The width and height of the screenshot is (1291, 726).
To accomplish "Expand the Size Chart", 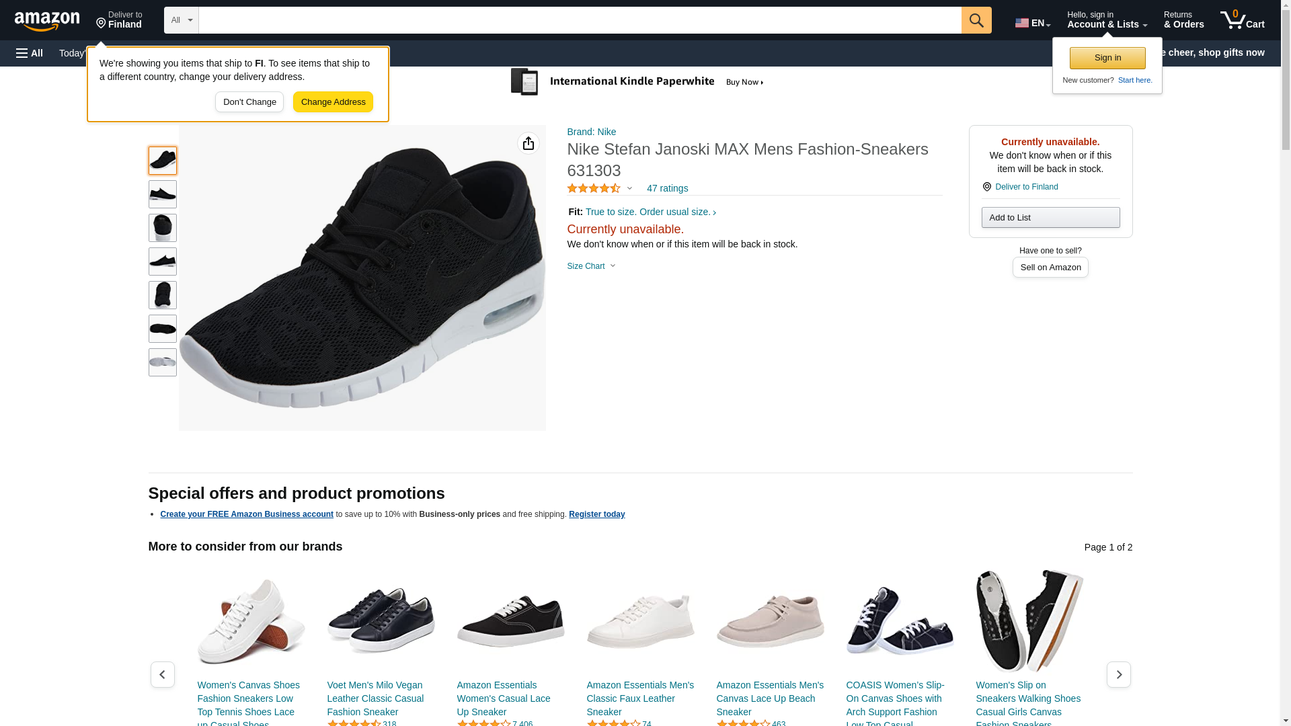I will pyautogui.click(x=591, y=266).
